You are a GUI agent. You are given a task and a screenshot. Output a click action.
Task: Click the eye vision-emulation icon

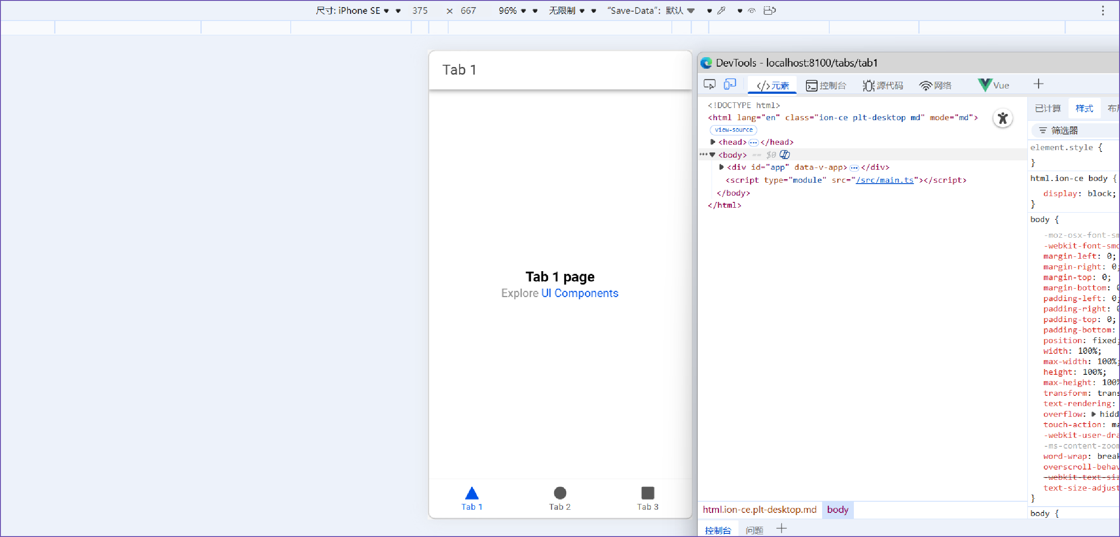pos(751,11)
